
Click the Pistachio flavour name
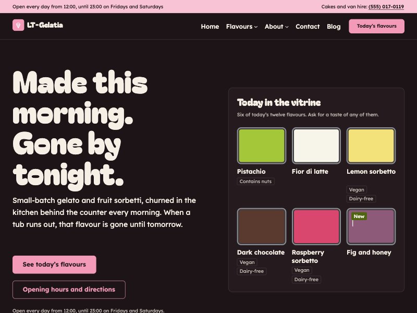(x=251, y=172)
